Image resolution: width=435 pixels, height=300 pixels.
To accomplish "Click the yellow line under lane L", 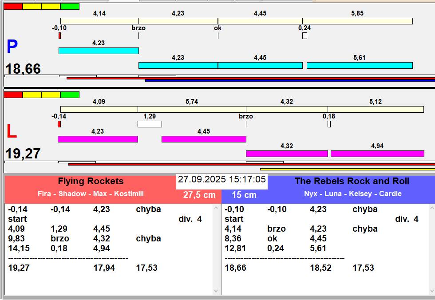I will 348,169.
